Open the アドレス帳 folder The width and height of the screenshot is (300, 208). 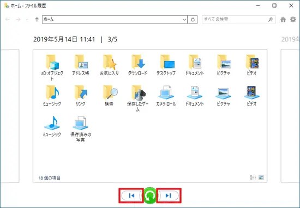pos(81,65)
